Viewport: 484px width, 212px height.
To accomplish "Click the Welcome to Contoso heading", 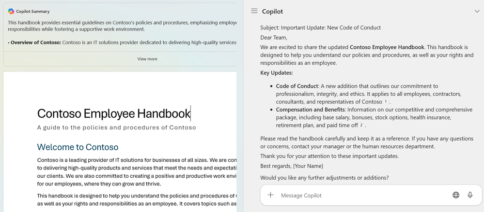I will pyautogui.click(x=78, y=147).
